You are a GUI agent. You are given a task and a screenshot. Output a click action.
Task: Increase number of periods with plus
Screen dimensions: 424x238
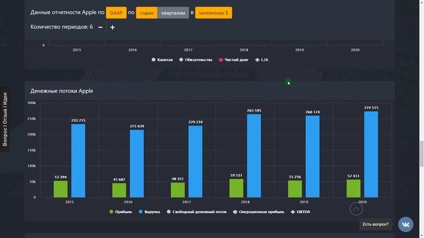click(x=113, y=27)
